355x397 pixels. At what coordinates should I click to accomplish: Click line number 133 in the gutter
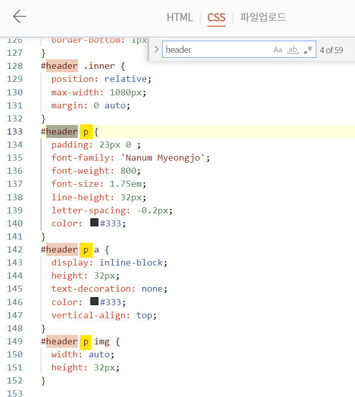click(15, 131)
